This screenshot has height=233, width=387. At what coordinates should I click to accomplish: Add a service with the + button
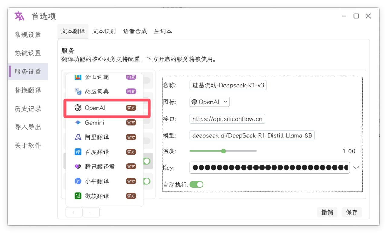[74, 213]
